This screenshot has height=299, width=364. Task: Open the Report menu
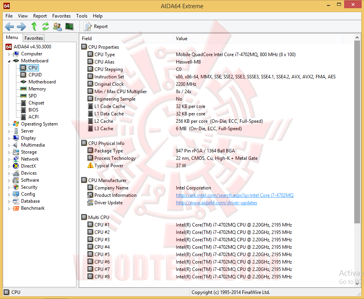pos(40,16)
